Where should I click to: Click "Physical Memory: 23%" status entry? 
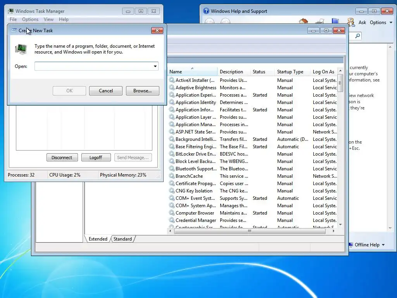(x=123, y=175)
